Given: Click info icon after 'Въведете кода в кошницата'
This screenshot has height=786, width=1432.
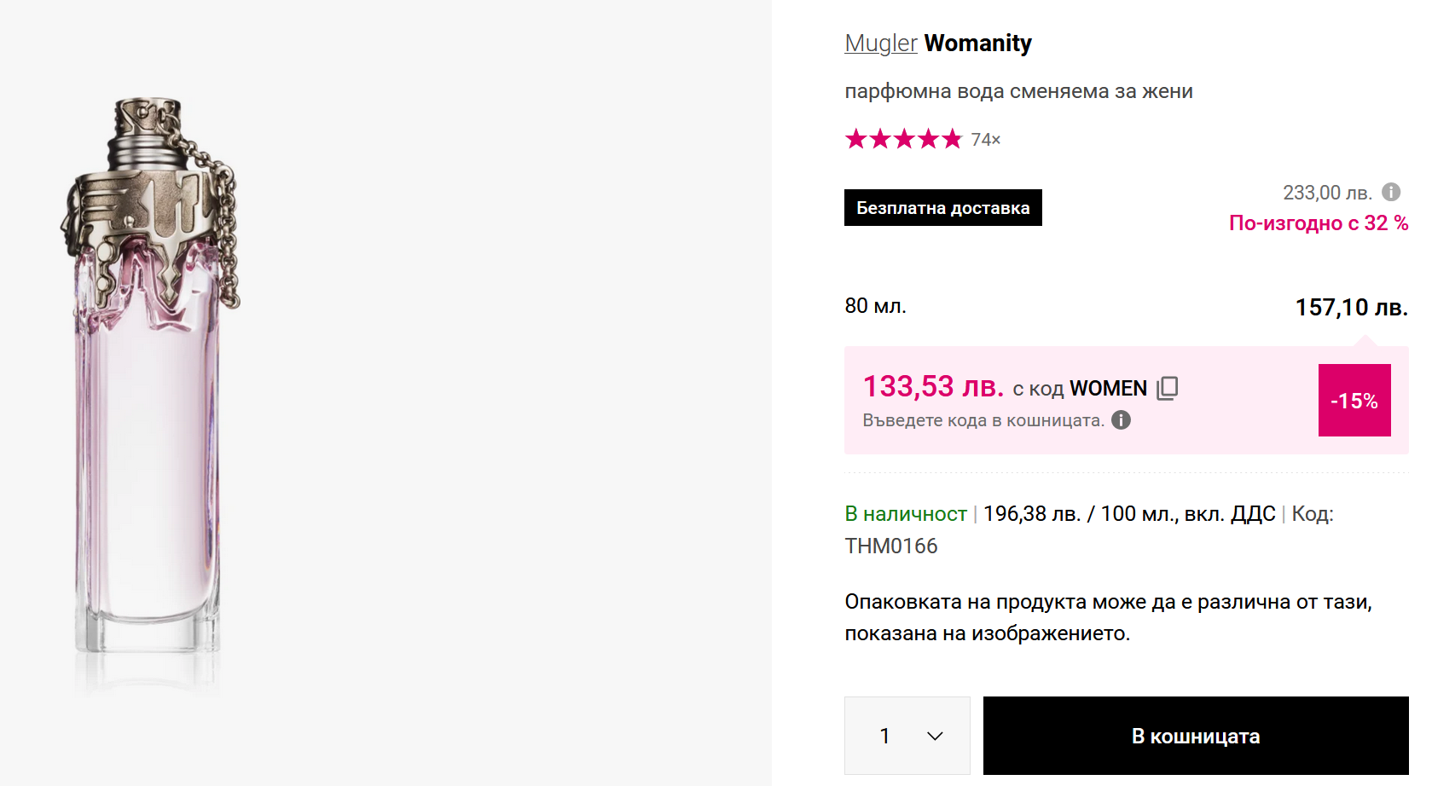Looking at the screenshot, I should (x=1122, y=419).
